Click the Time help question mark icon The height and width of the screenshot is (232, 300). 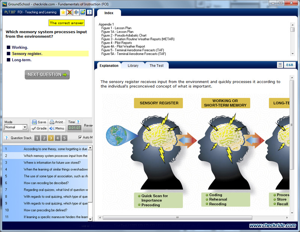78,122
